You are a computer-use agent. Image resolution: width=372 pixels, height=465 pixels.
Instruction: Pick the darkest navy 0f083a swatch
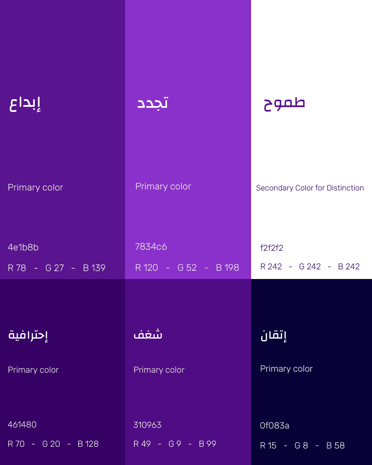pyautogui.click(x=311, y=372)
